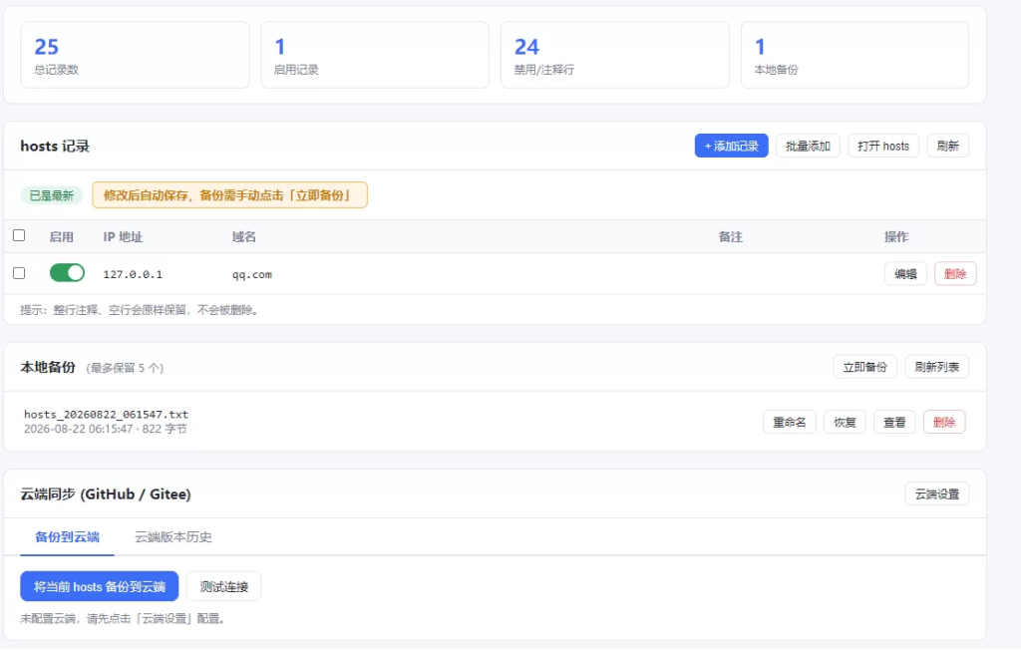Tick the select-all checkbox in table header
The image size is (1021, 652).
point(19,235)
